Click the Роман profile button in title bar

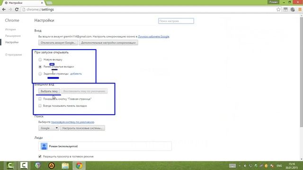click(x=274, y=2)
